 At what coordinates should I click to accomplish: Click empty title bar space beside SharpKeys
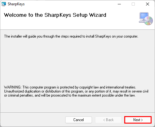point(71,4)
